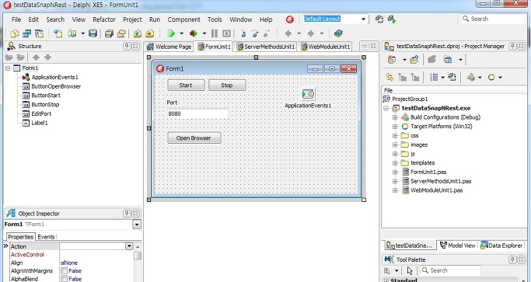Click the Pause toolbar icon
The width and height of the screenshot is (531, 282).
215,33
